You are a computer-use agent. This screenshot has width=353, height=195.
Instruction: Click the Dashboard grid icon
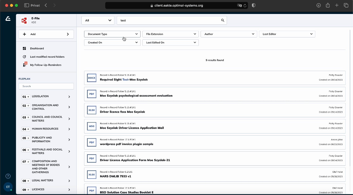click(x=25, y=48)
